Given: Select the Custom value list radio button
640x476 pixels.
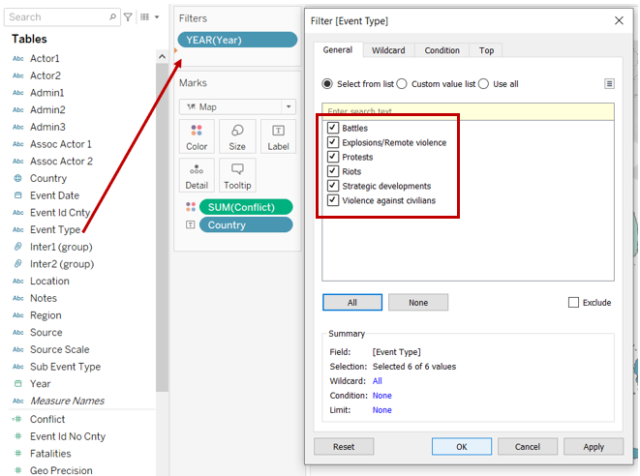Looking at the screenshot, I should [x=402, y=84].
